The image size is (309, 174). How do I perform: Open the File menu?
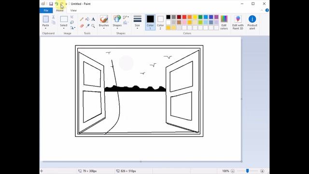coord(46,11)
